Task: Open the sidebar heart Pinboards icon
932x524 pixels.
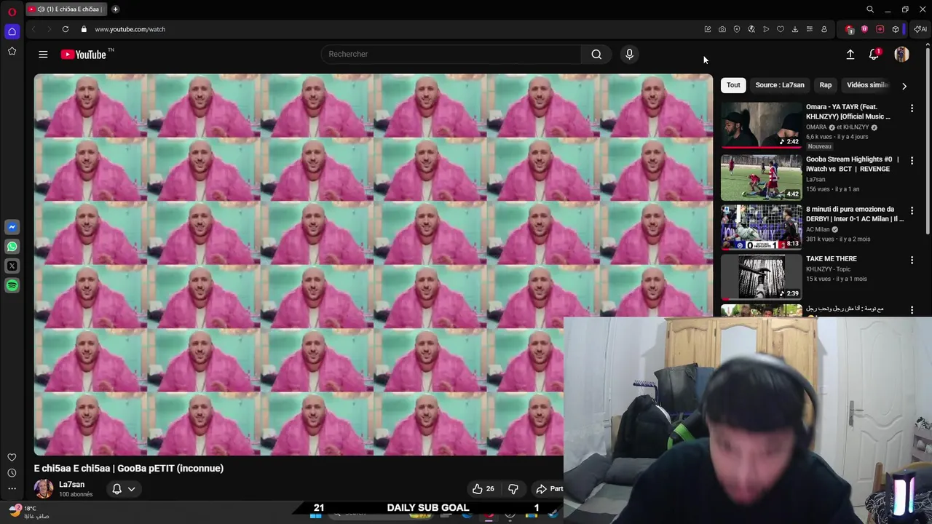Action: [12, 457]
